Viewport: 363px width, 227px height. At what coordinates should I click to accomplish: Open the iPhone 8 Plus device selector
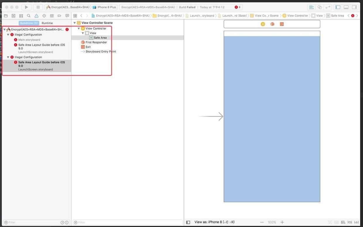(x=104, y=7)
